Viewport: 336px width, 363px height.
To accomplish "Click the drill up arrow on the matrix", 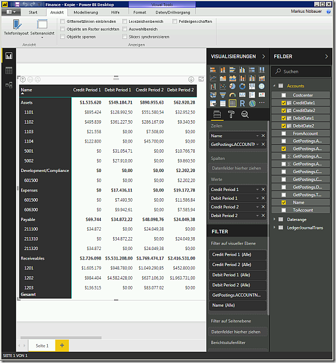I will [23, 80].
